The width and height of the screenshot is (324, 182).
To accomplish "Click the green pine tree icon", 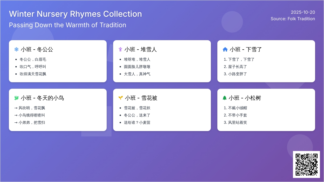I will click(225, 98).
